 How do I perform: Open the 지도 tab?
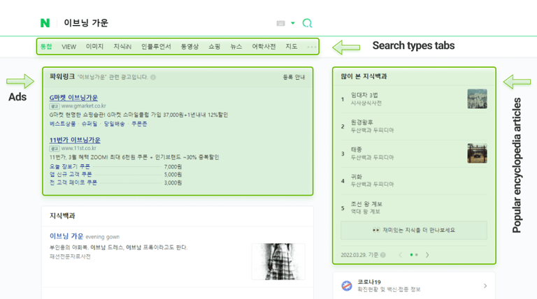pyautogui.click(x=292, y=47)
